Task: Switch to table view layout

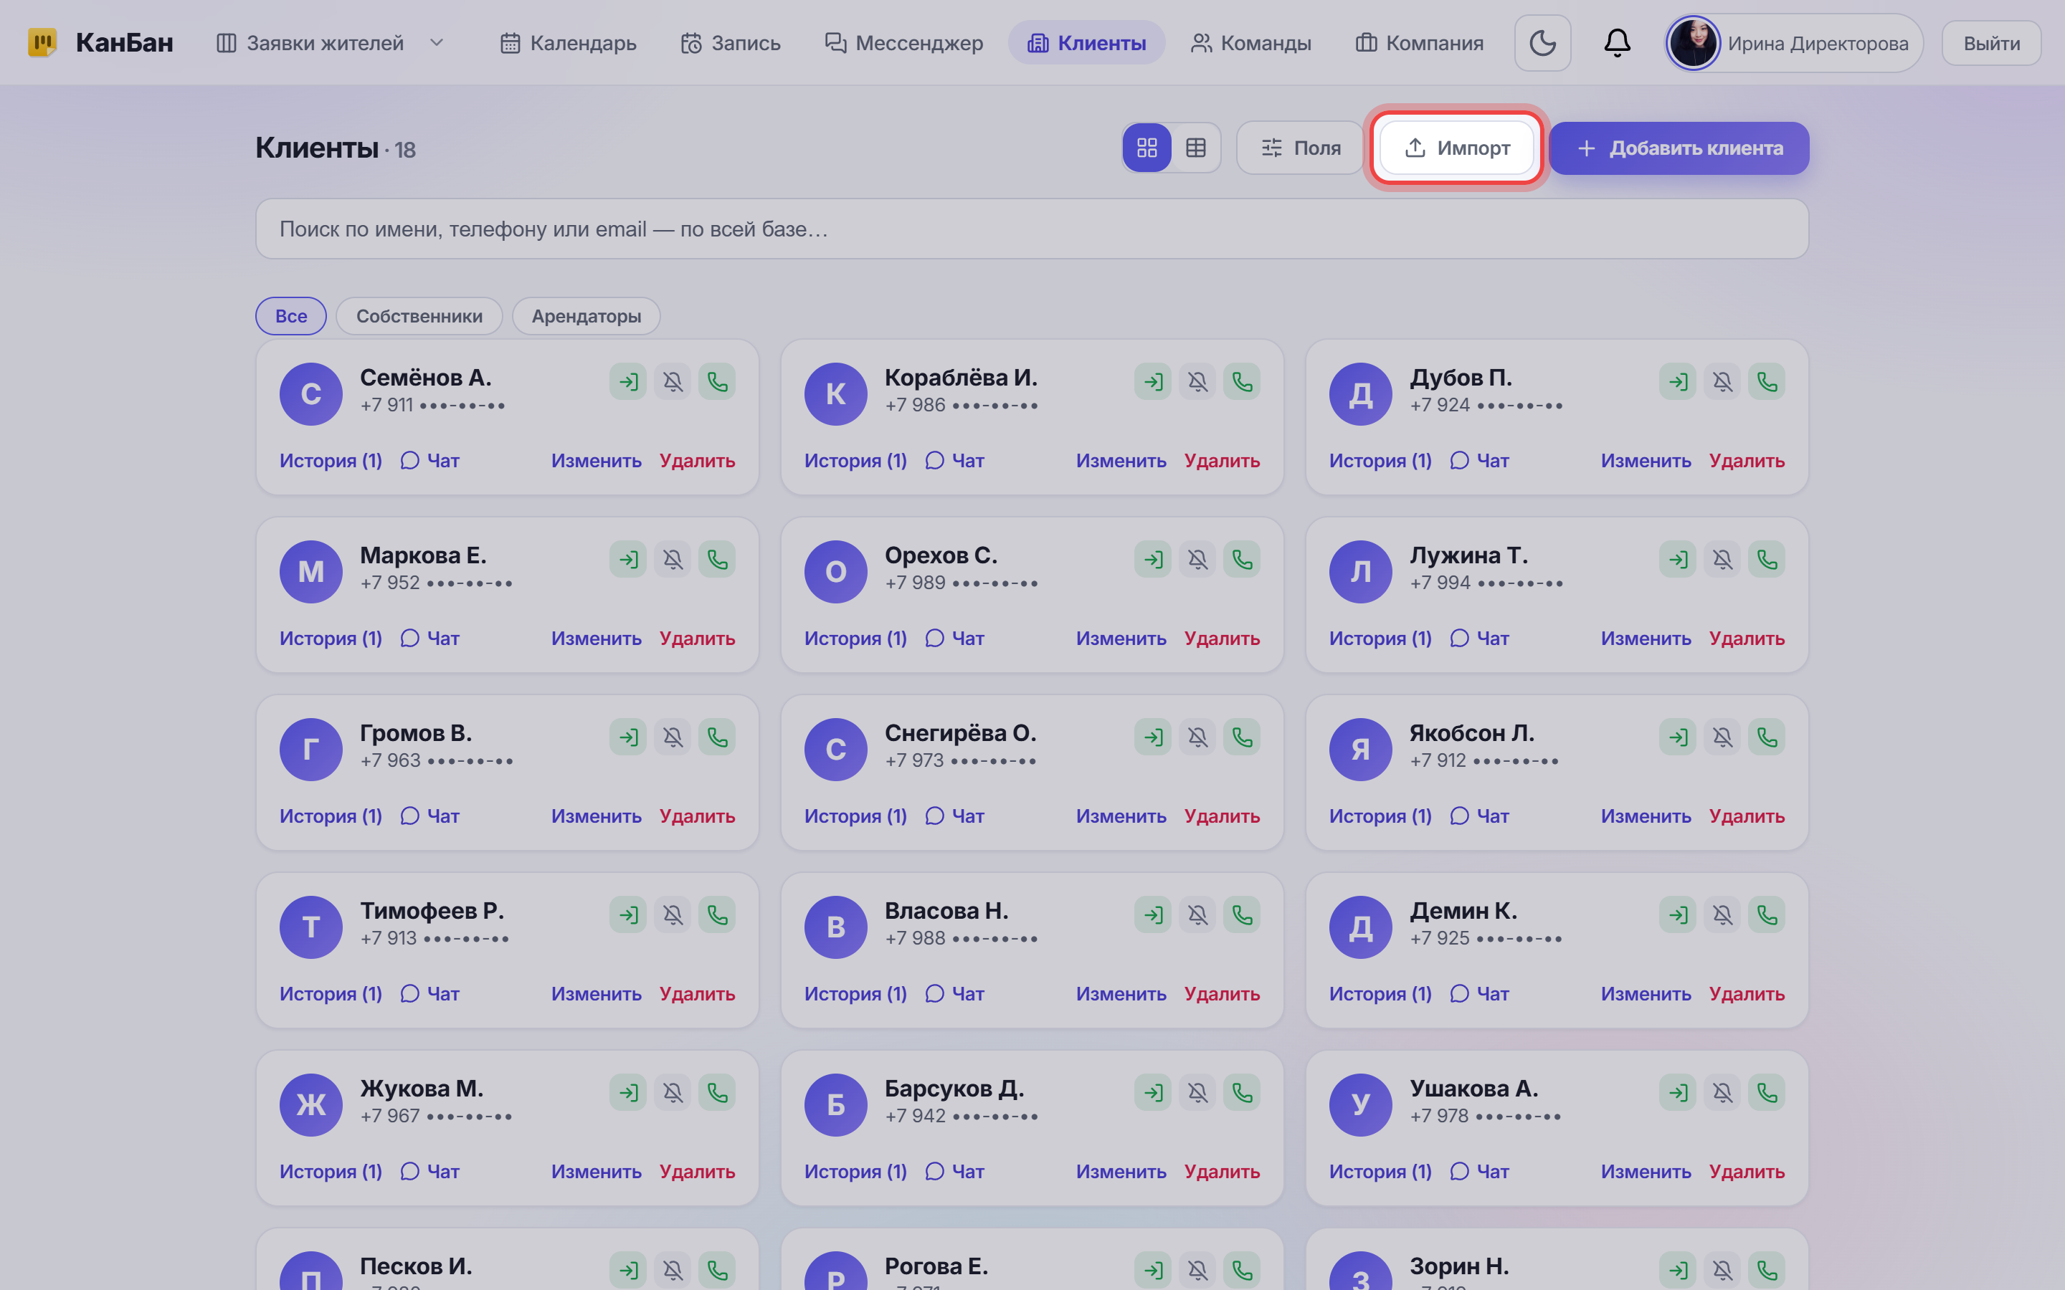Action: 1195,148
